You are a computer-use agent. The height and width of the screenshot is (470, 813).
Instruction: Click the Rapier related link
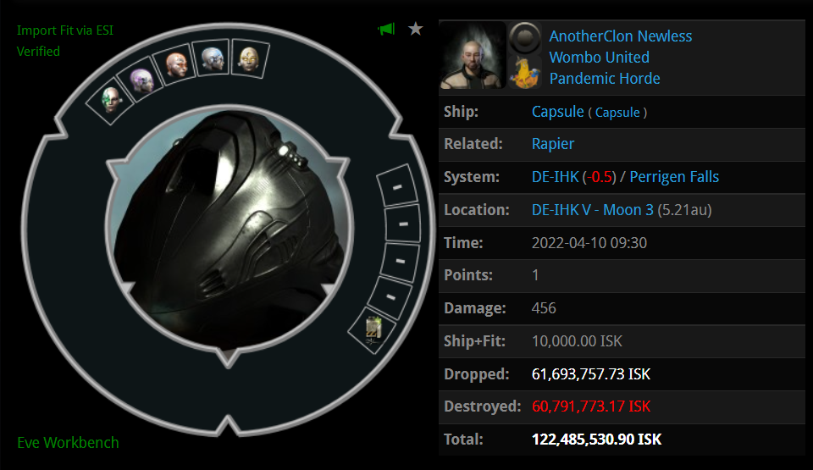(x=553, y=144)
